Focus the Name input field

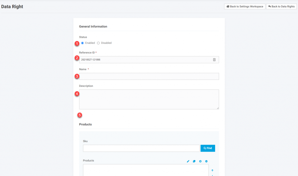tap(149, 76)
